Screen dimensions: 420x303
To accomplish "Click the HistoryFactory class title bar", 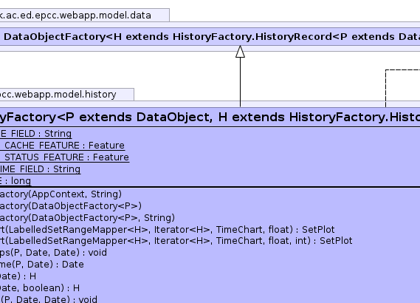I will pyautogui.click(x=210, y=118).
